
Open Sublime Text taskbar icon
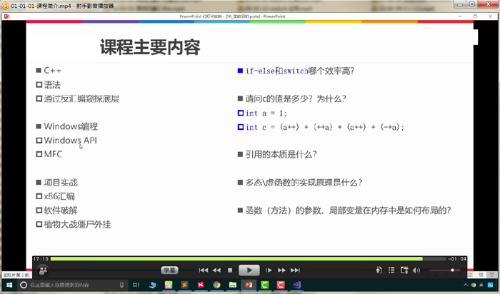[x=184, y=285]
